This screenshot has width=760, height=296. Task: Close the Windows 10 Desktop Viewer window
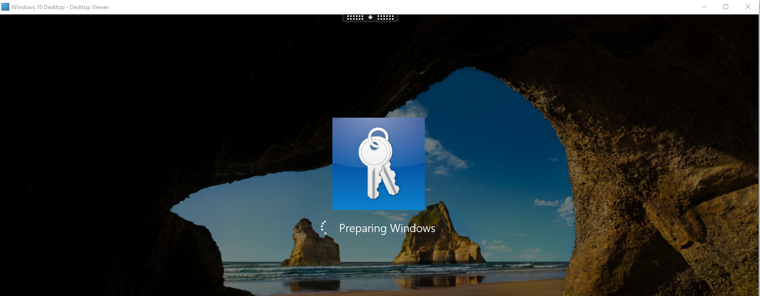pos(748,7)
